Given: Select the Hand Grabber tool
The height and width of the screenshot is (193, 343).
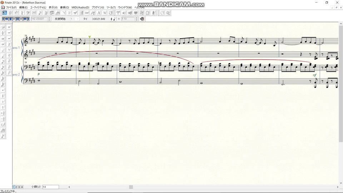Looking at the screenshot, I should 162,13.
